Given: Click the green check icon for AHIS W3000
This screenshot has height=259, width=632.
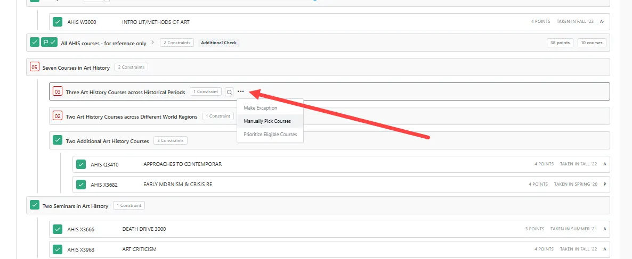Looking at the screenshot, I should coord(58,22).
